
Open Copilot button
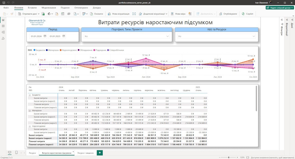coord(247,14)
